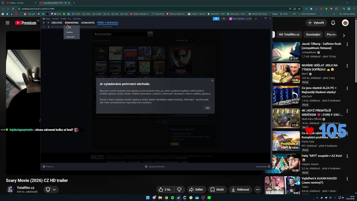
Task: Switch Steam to Big Picture mode icon
Action: pyautogui.click(x=256, y=19)
